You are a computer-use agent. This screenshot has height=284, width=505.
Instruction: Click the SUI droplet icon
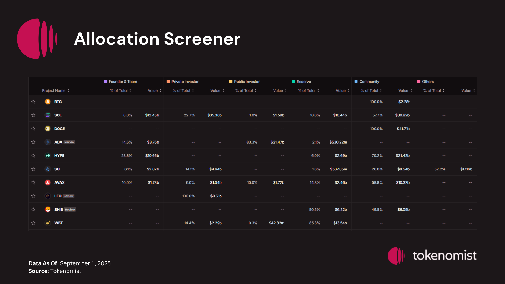48,169
